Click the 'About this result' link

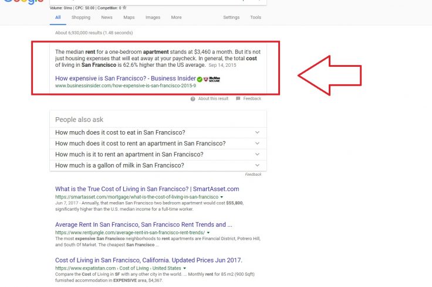(x=213, y=98)
